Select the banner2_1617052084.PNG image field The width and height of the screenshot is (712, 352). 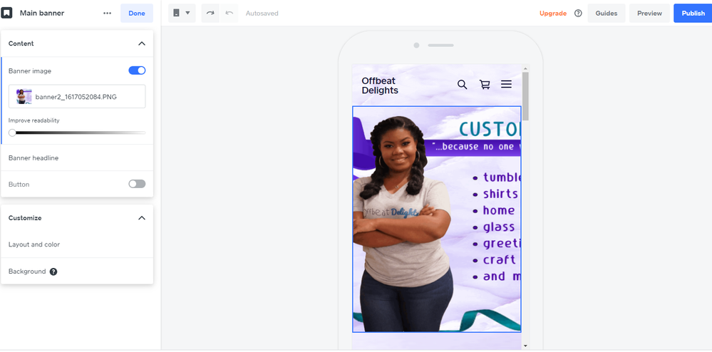[x=77, y=96]
